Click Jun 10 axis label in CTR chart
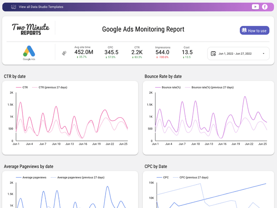 [x=56, y=144]
